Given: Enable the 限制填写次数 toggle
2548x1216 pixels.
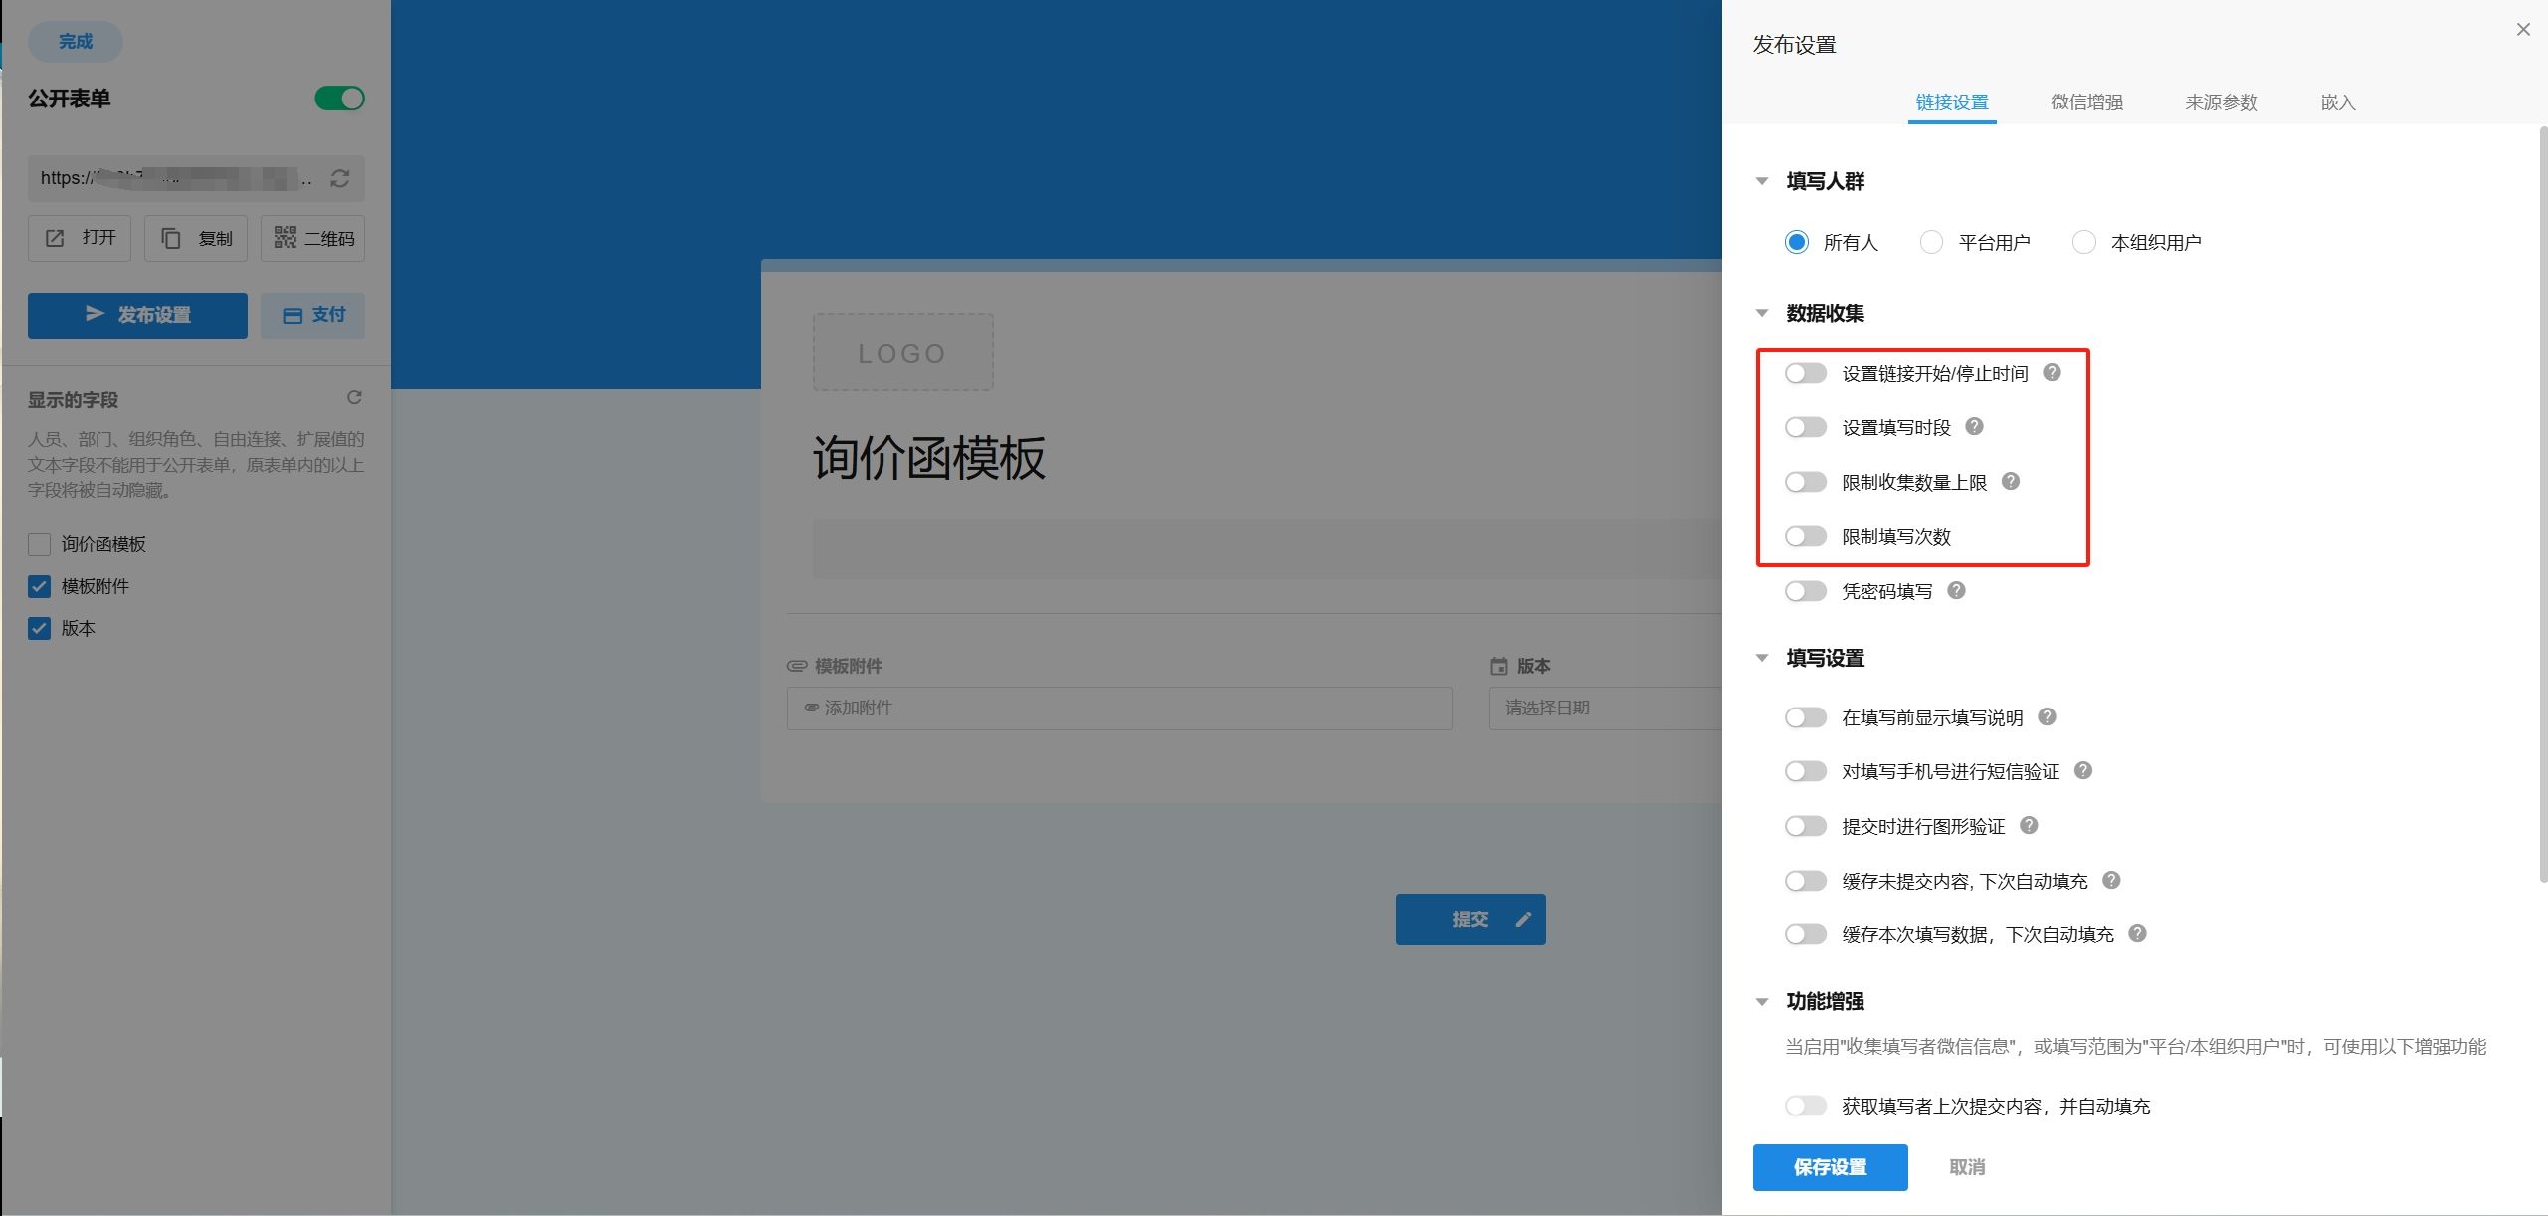Looking at the screenshot, I should [1804, 535].
